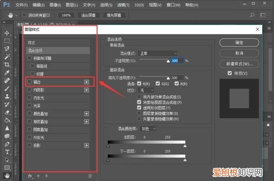Open the 文件(F) menu
Screen dimensions: 274x181
pyautogui.click(x=21, y=5)
